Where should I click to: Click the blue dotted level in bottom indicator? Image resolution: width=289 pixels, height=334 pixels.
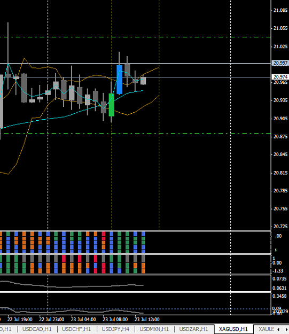pos(136,309)
